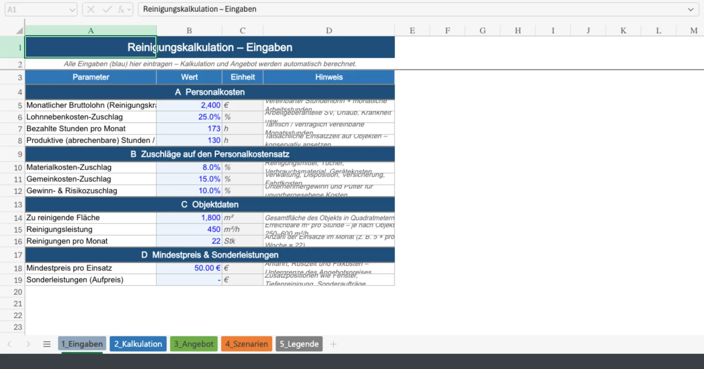Screen dimensions: 704x369
Task: Select Monatlicher Bruttolohn value 2,400
Action: (x=189, y=105)
